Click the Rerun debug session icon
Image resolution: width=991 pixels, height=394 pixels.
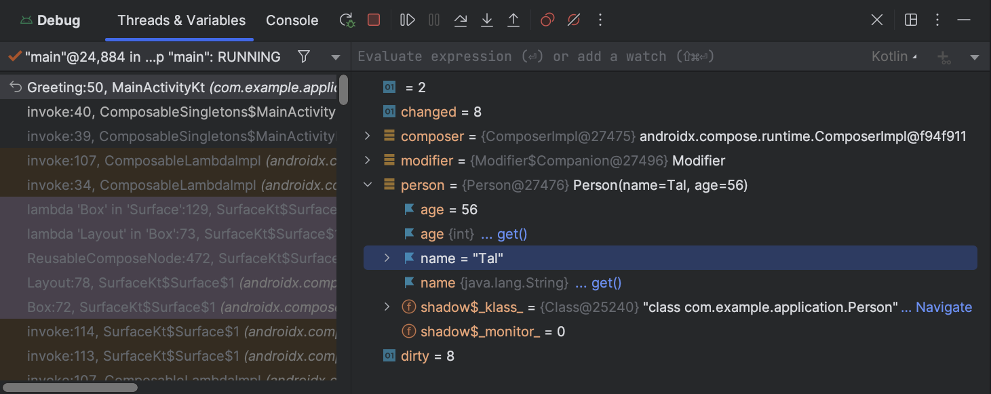(347, 20)
